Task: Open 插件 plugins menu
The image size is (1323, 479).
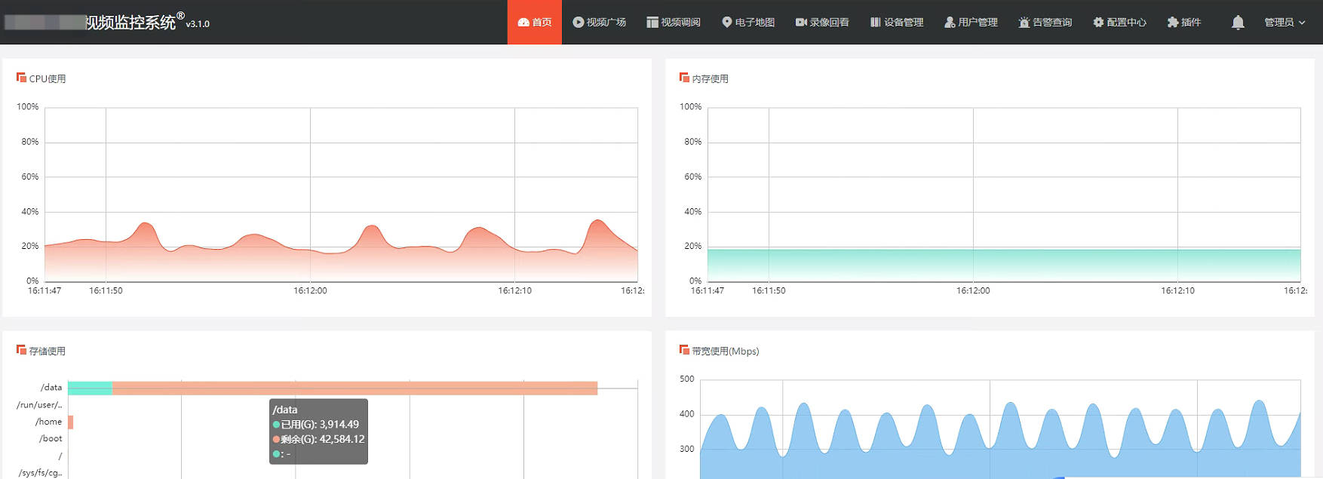Action: pos(1183,22)
